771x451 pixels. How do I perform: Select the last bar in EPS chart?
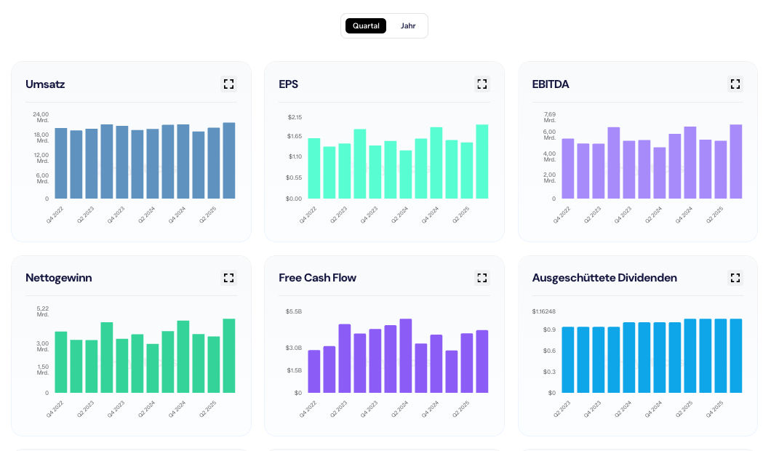pyautogui.click(x=482, y=161)
